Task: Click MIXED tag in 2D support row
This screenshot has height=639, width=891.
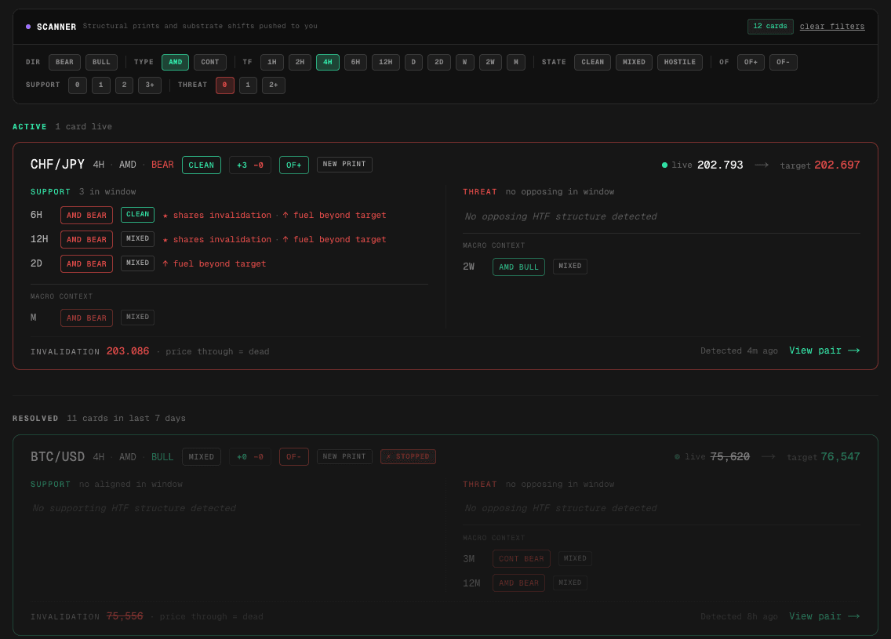Action: pyautogui.click(x=137, y=263)
